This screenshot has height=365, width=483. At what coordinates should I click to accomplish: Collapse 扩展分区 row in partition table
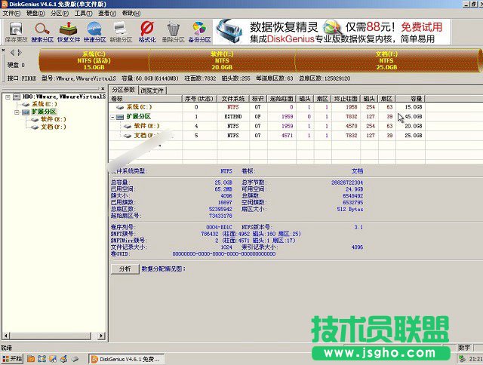pos(112,117)
